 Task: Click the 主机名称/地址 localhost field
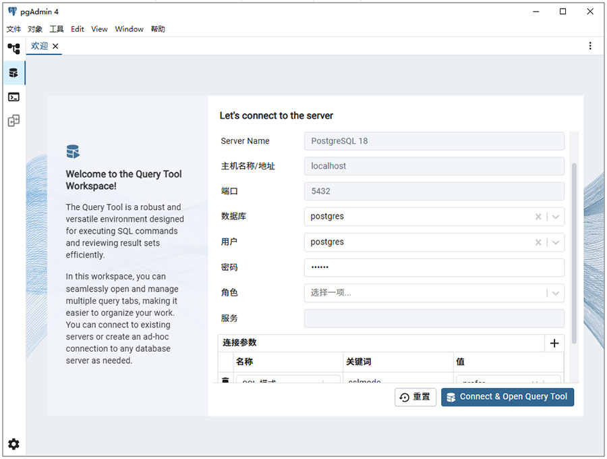(x=434, y=166)
